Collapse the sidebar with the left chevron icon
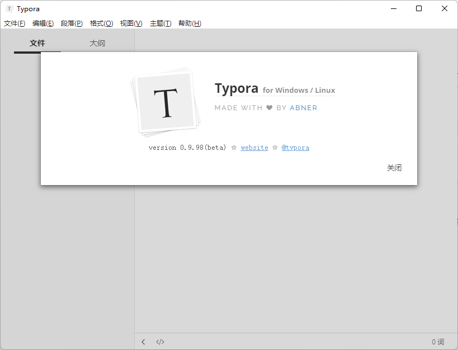 (143, 342)
